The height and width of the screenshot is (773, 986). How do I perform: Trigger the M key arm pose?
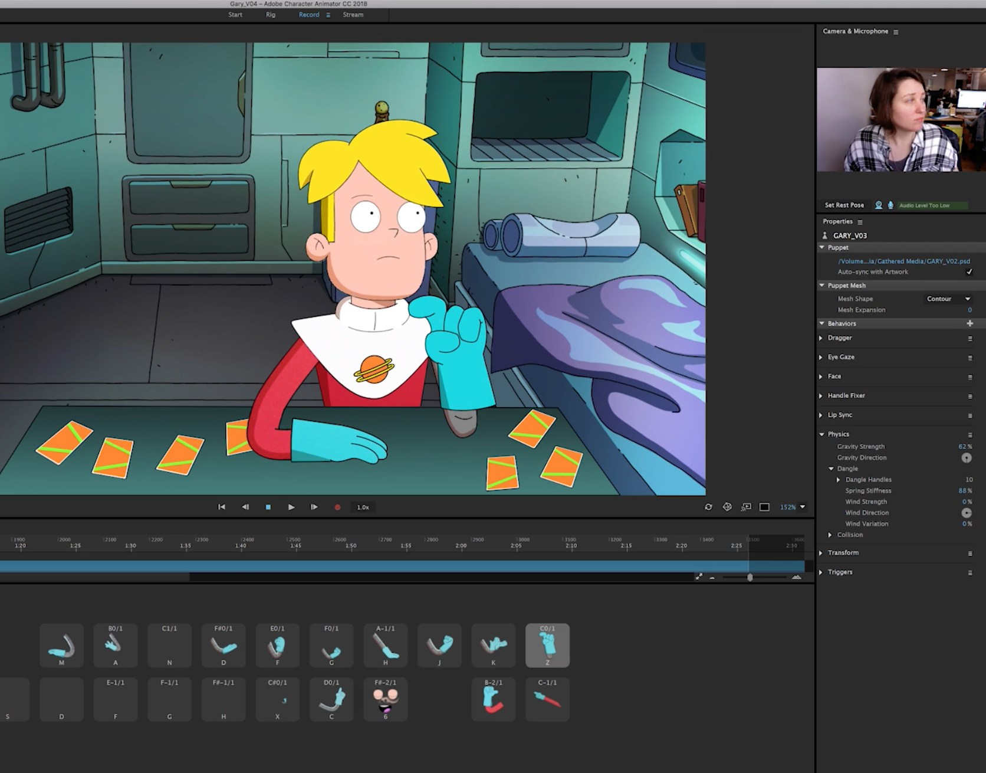coord(61,646)
